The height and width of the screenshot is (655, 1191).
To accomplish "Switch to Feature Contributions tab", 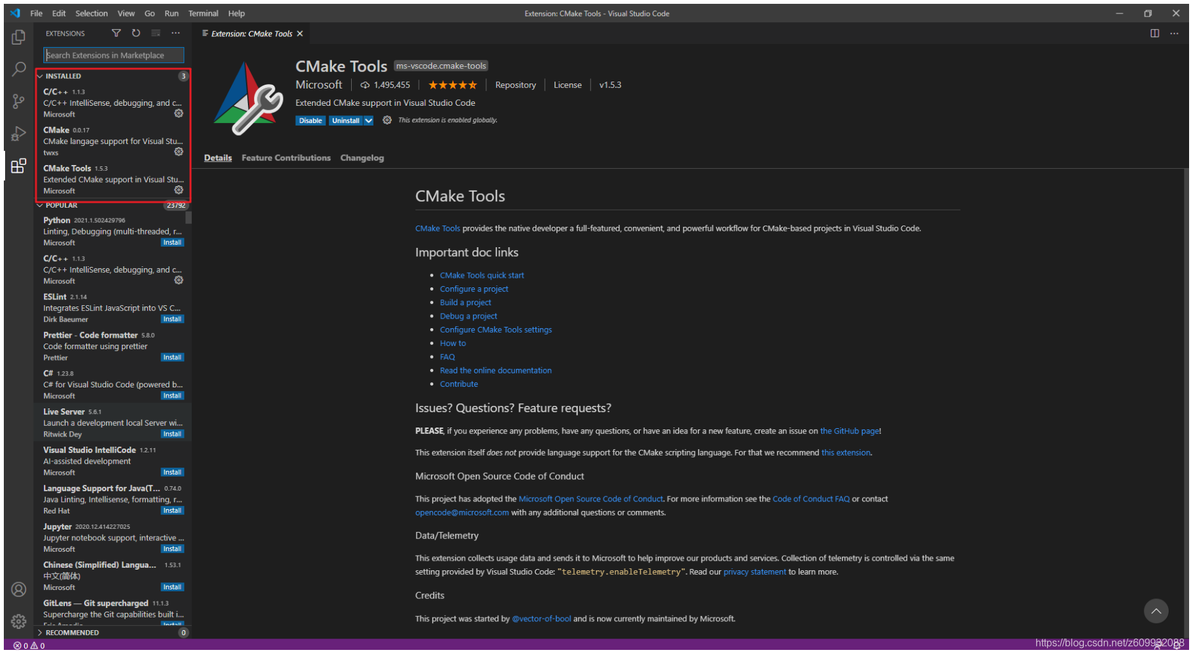I will 286,158.
